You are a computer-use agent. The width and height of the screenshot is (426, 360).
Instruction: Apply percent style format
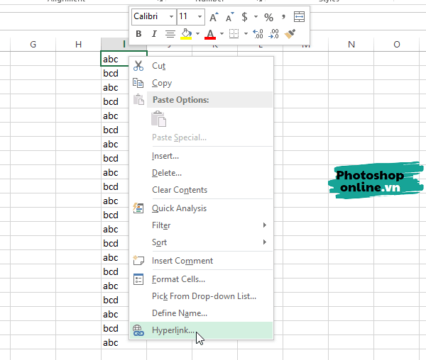(x=268, y=17)
